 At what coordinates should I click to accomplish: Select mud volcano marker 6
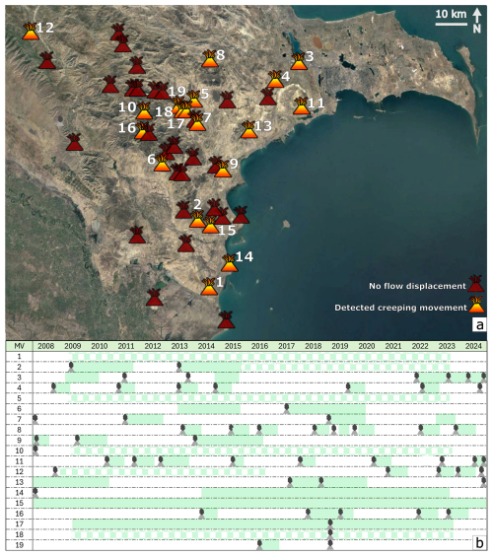162,163
